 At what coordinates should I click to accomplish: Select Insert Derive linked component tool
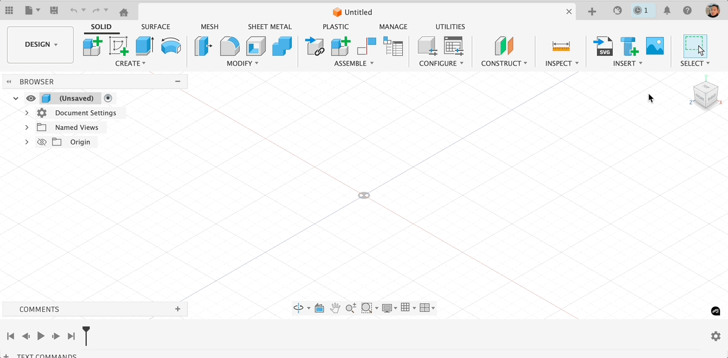(x=314, y=46)
